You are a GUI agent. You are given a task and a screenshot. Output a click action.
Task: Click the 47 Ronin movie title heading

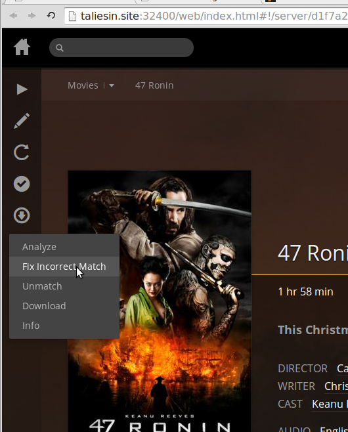click(313, 253)
